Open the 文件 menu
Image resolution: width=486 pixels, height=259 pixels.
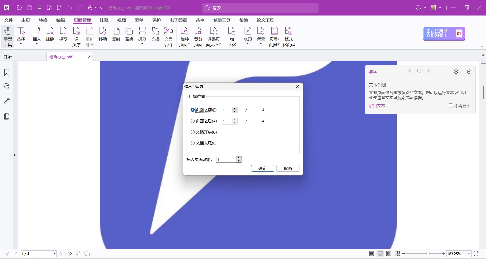(x=9, y=20)
